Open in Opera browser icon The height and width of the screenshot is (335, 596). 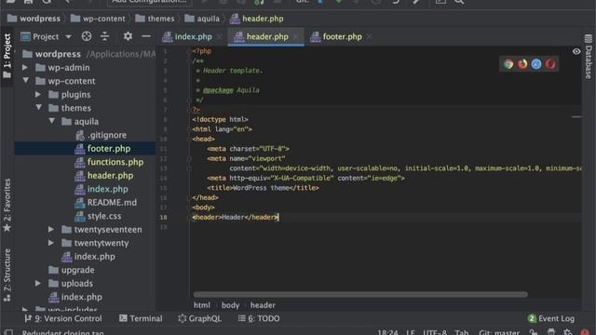coord(550,64)
